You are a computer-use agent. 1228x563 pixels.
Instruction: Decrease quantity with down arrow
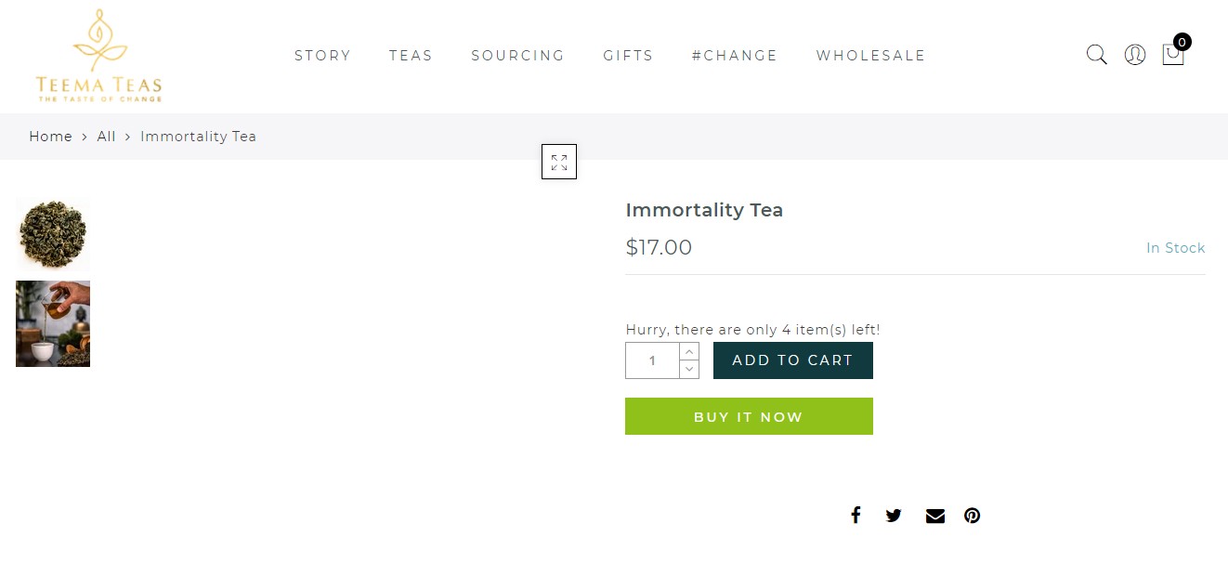689,370
